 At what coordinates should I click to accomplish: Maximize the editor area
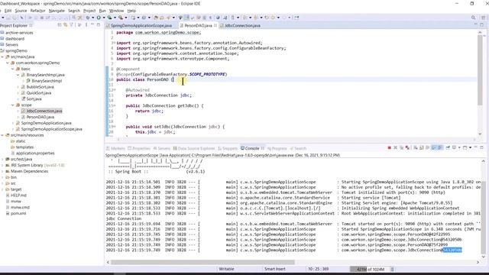(482, 24)
